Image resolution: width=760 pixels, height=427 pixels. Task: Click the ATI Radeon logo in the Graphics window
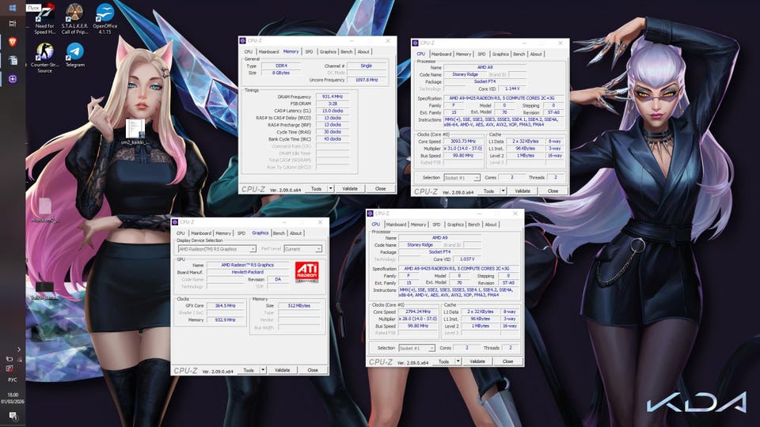pyautogui.click(x=307, y=272)
